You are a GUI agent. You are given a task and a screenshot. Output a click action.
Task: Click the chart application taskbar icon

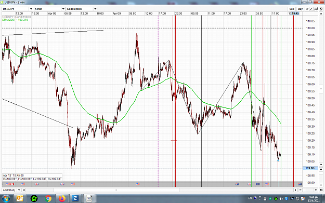pyautogui.click(x=89, y=198)
